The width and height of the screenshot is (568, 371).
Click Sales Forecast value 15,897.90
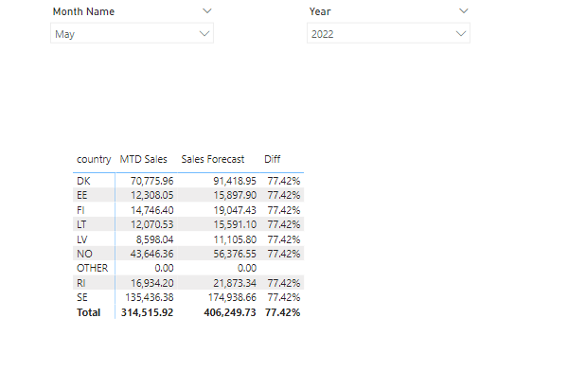pos(235,195)
